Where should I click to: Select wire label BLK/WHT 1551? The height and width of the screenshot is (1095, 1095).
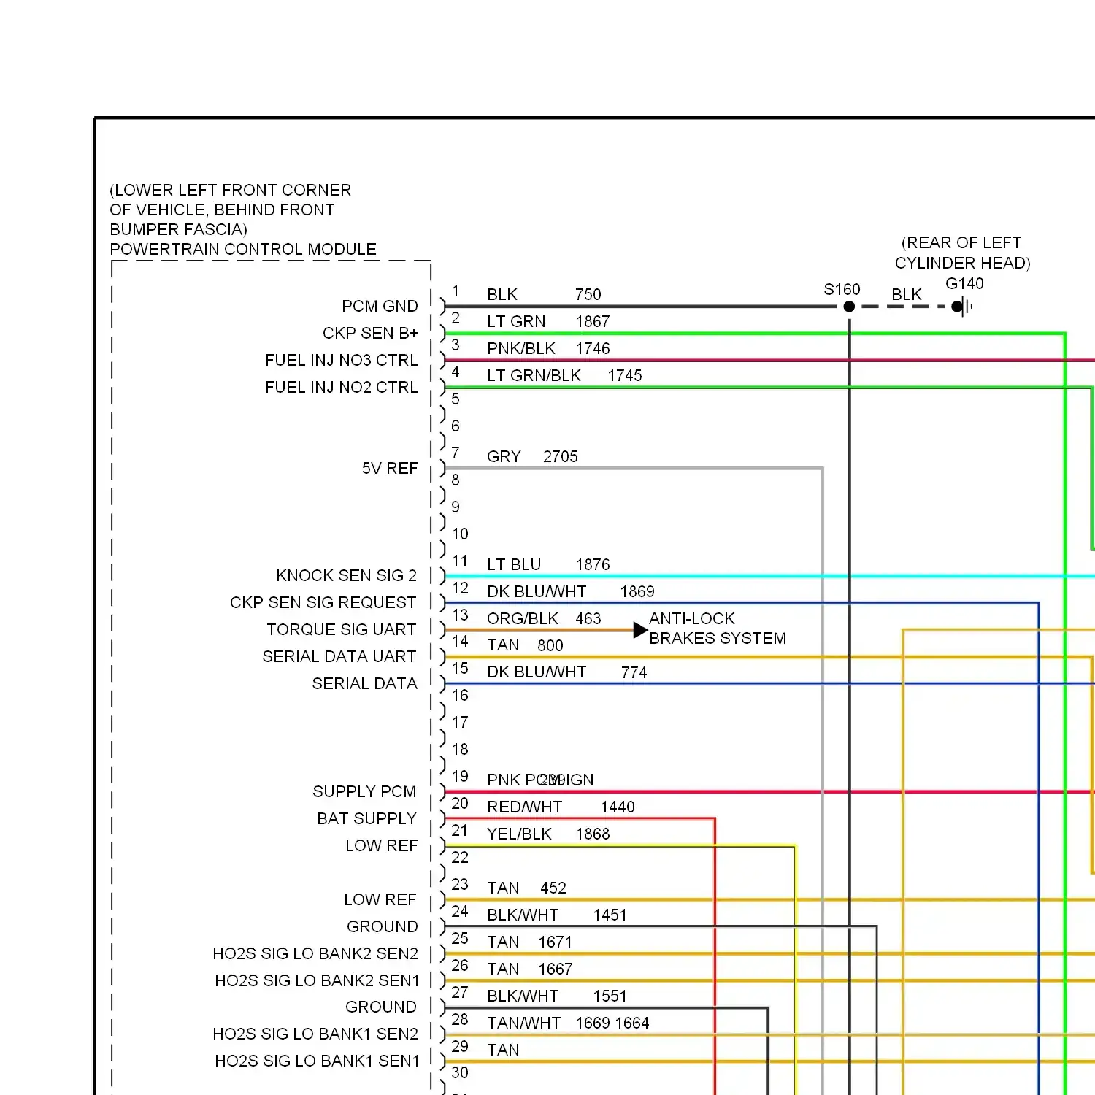pyautogui.click(x=557, y=996)
